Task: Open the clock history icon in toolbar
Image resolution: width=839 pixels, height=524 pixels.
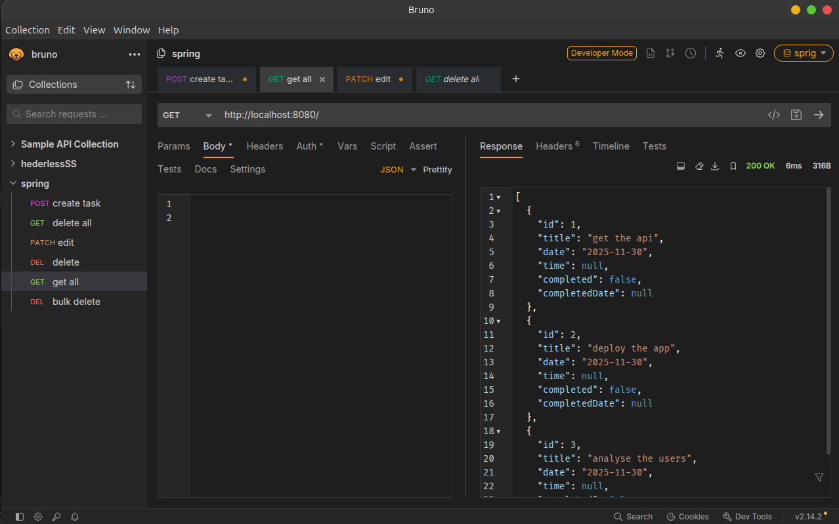Action: [691, 54]
